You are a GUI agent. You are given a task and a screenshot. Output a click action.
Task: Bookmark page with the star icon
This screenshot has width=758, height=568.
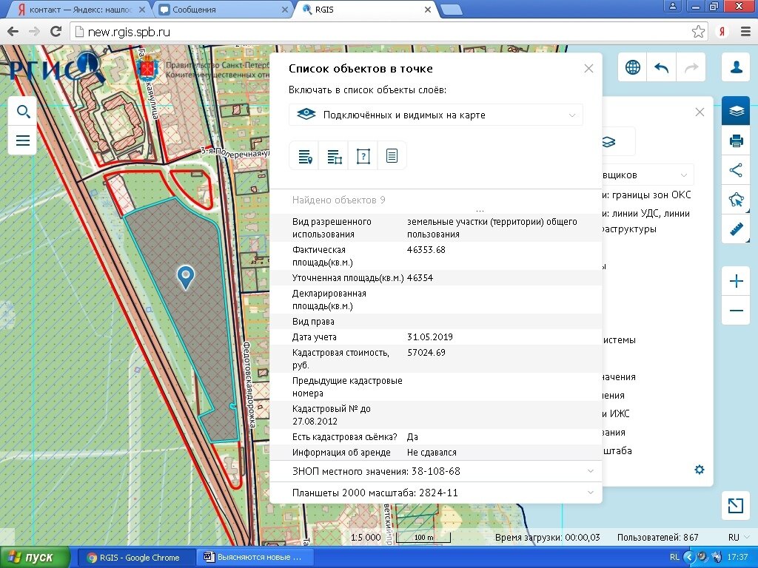pos(698,32)
